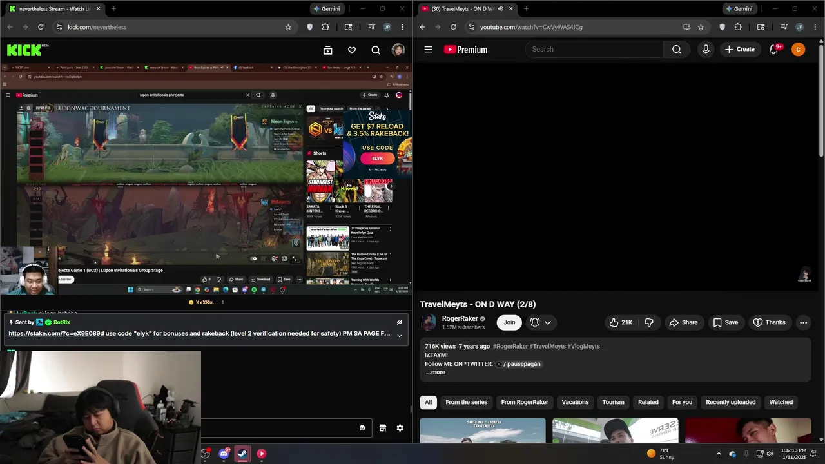The image size is (825, 464).
Task: Open more actions ellipsis under video
Action: point(803,322)
